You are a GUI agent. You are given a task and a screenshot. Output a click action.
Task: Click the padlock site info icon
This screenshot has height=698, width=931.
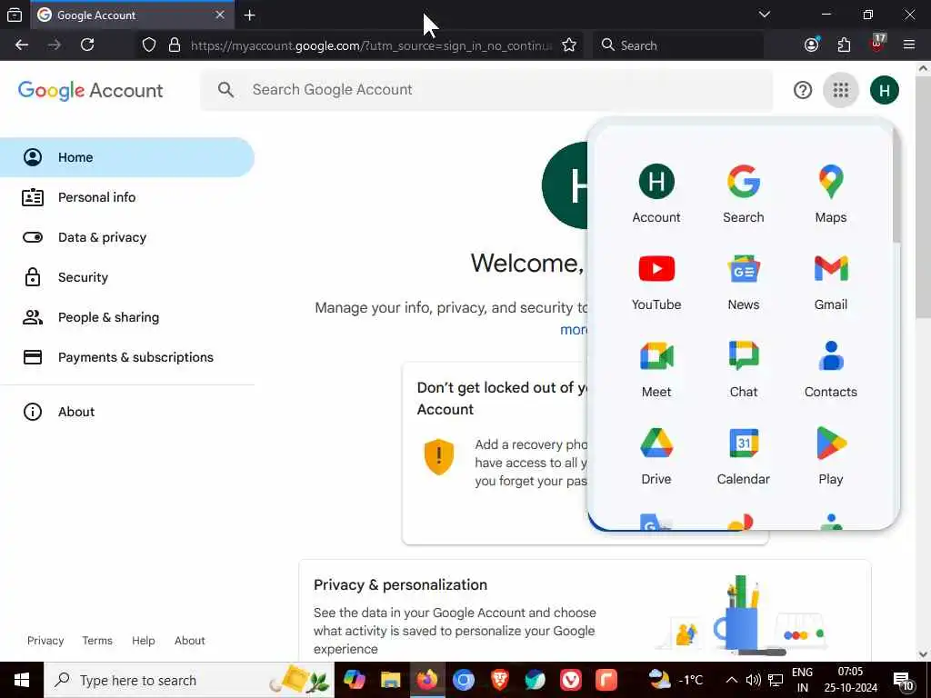[x=175, y=45]
